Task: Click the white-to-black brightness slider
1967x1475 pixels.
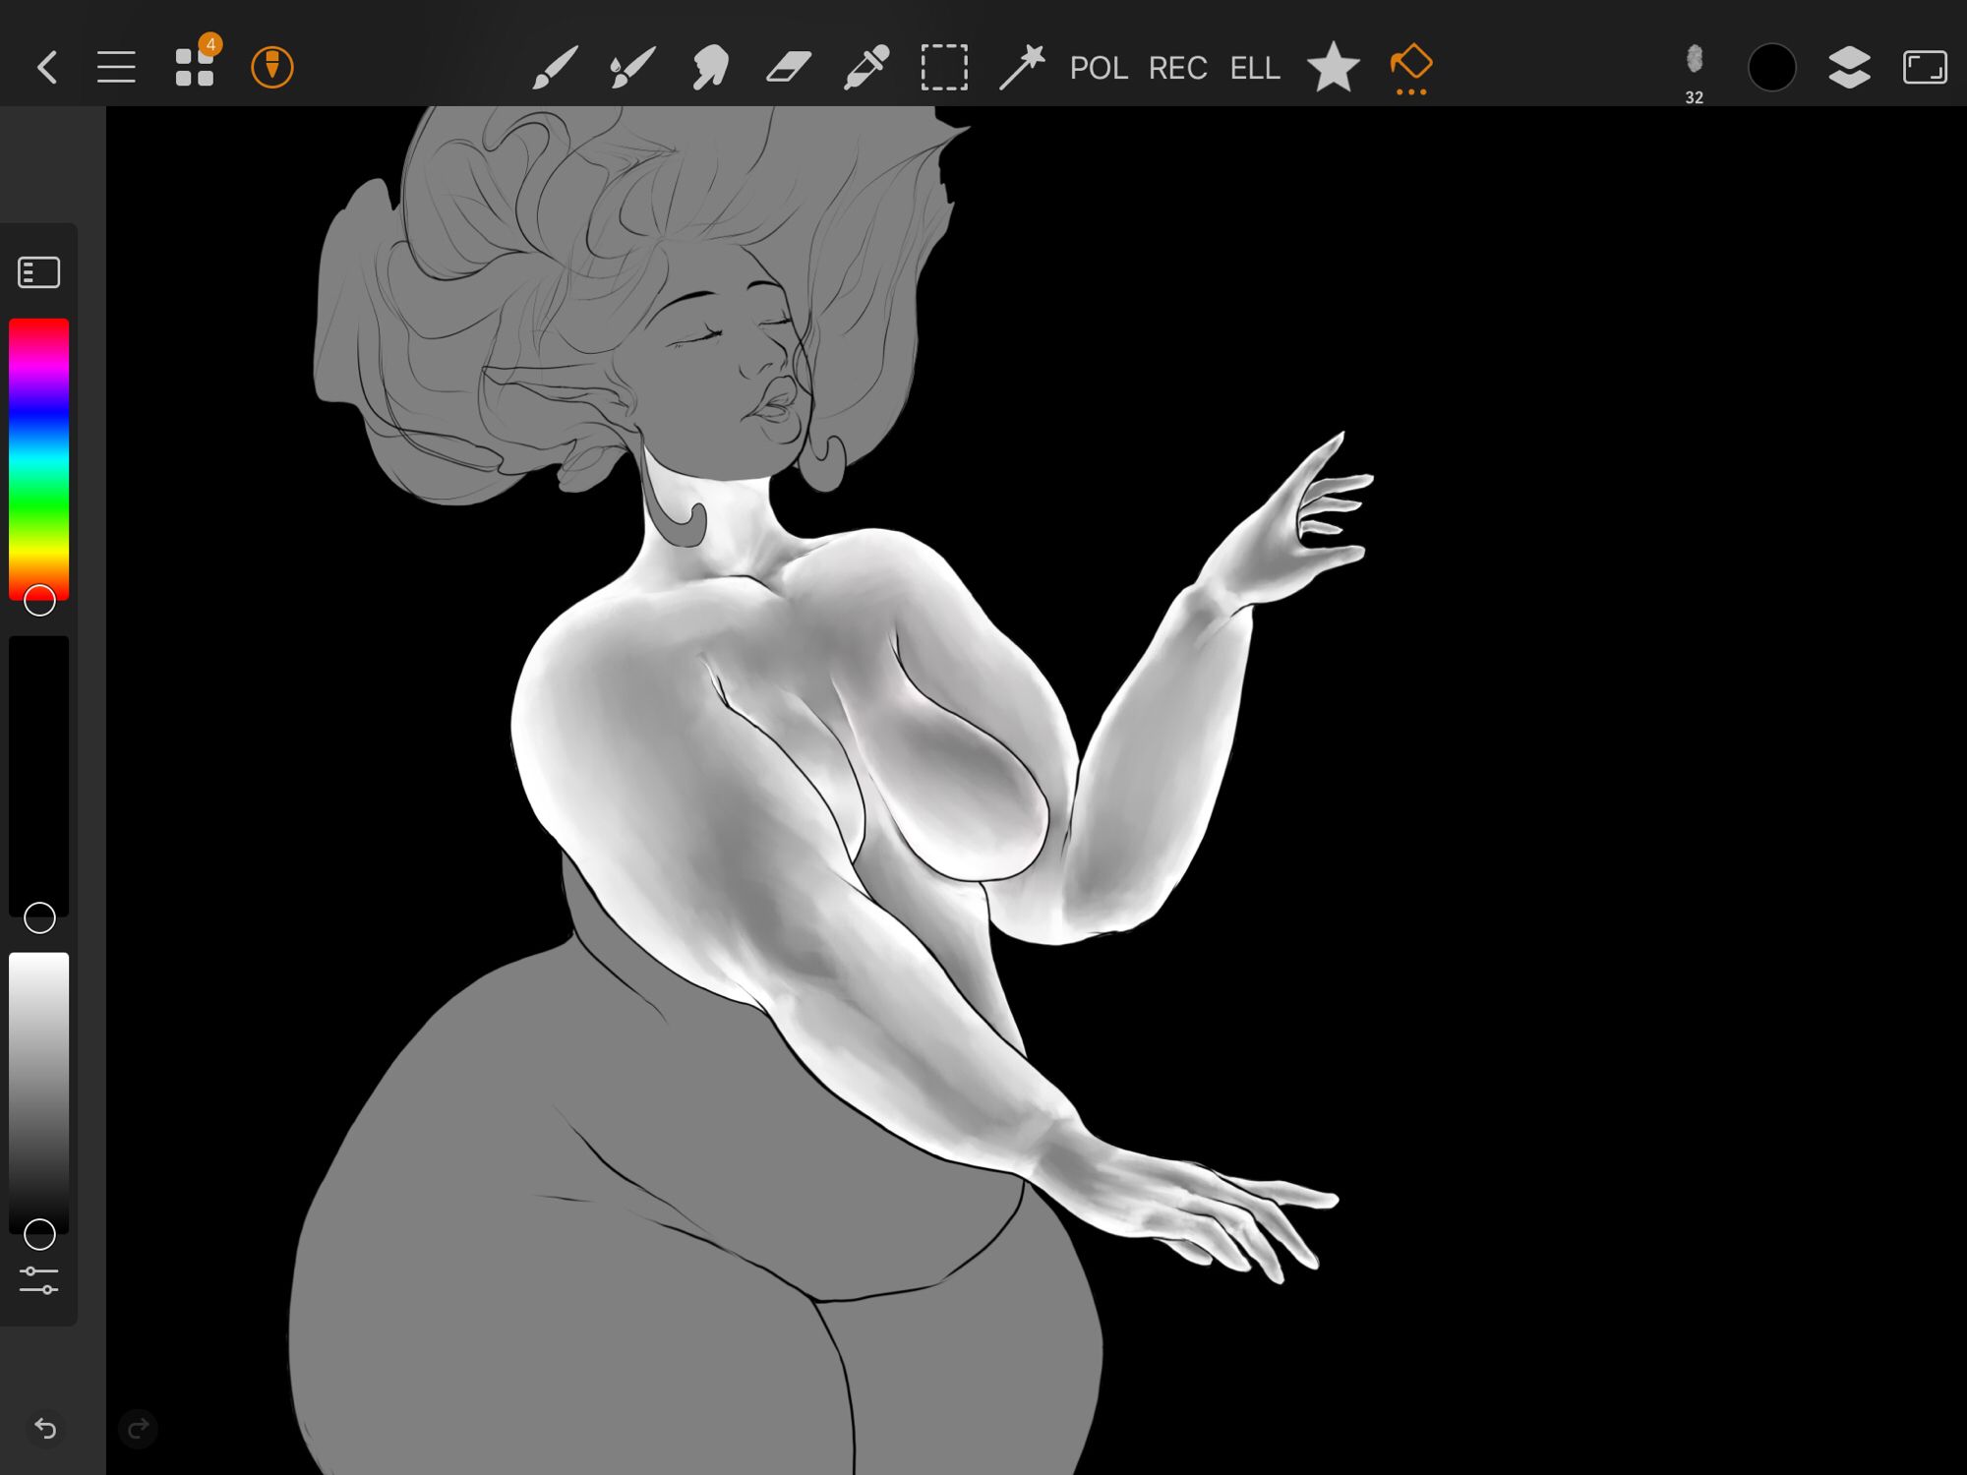Action: click(39, 1093)
